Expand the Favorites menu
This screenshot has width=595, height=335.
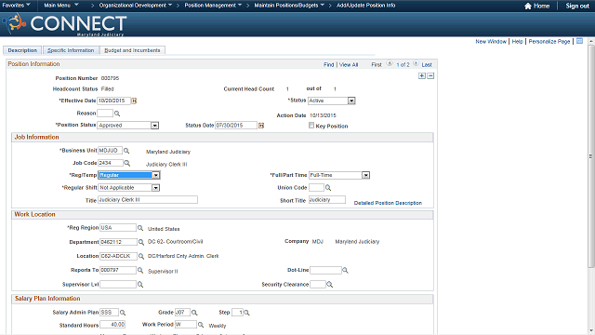tap(17, 6)
